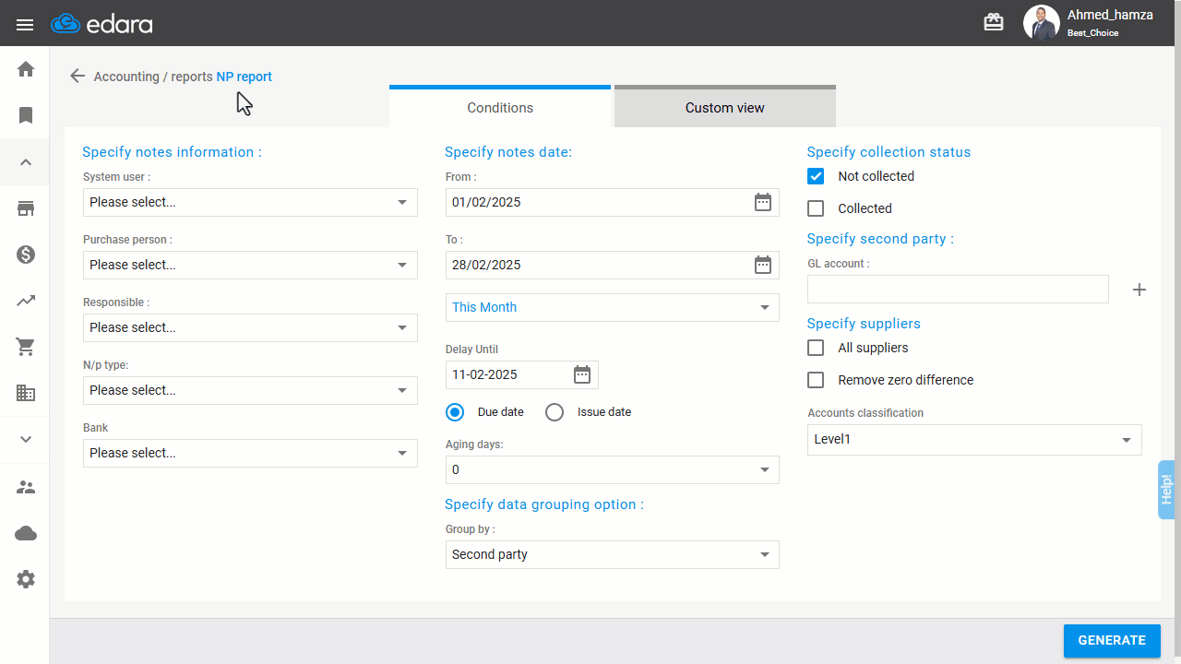Image resolution: width=1181 pixels, height=664 pixels.
Task: Open the building company sidebar icon
Action: tap(26, 393)
